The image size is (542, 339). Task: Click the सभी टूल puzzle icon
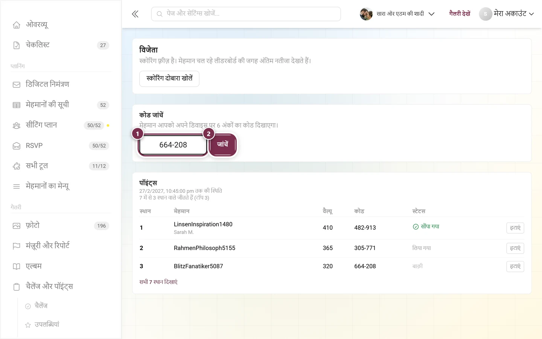17,166
